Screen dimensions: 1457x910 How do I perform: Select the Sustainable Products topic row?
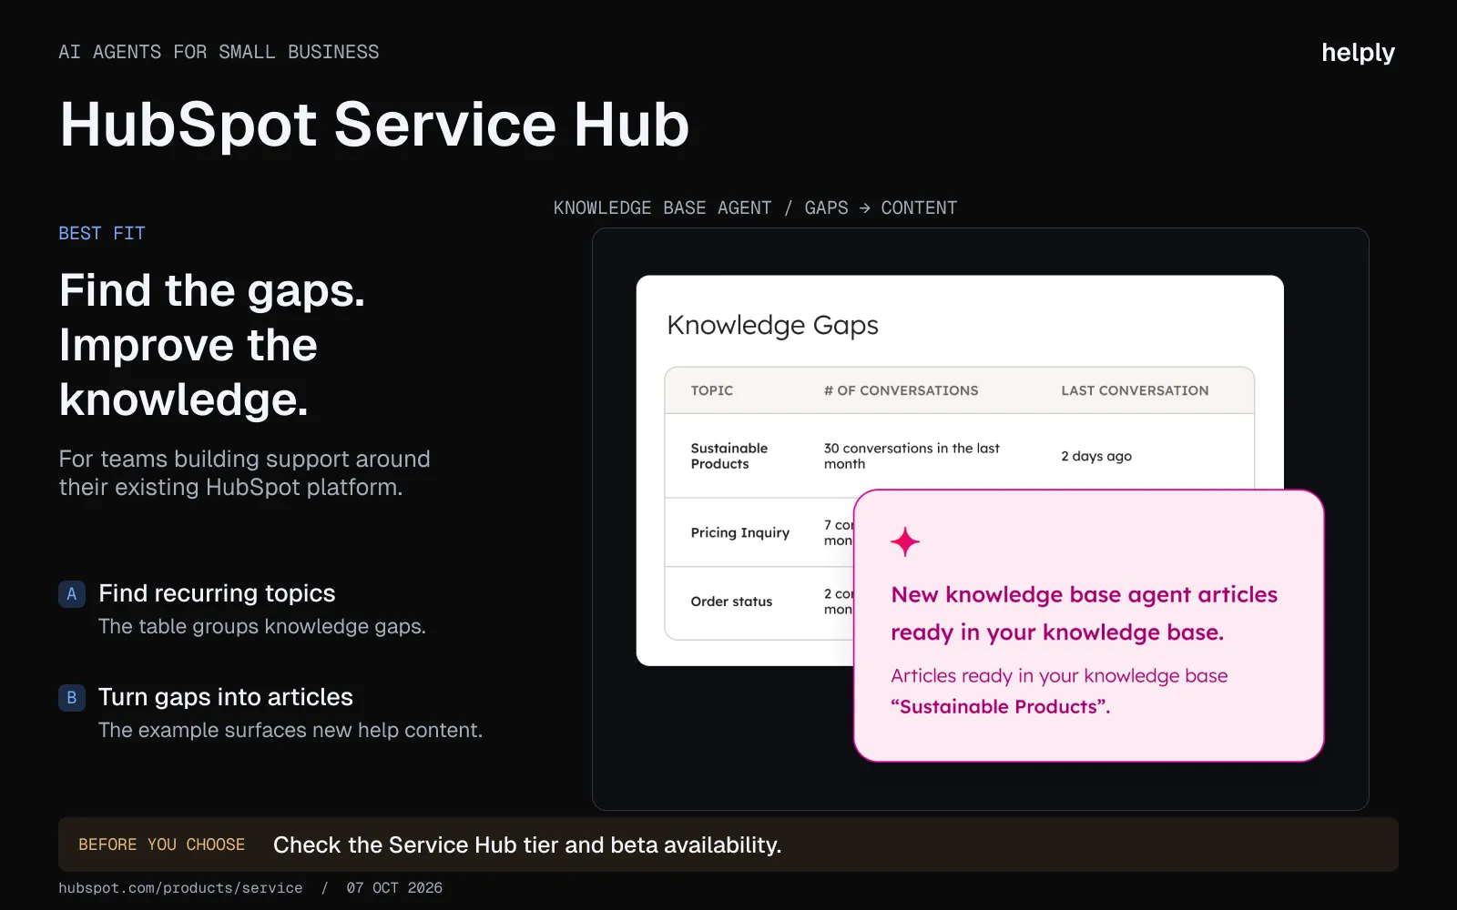960,456
